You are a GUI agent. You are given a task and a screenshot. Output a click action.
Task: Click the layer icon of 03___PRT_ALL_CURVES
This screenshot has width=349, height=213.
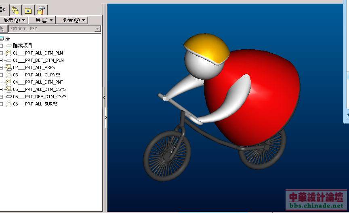click(8, 75)
